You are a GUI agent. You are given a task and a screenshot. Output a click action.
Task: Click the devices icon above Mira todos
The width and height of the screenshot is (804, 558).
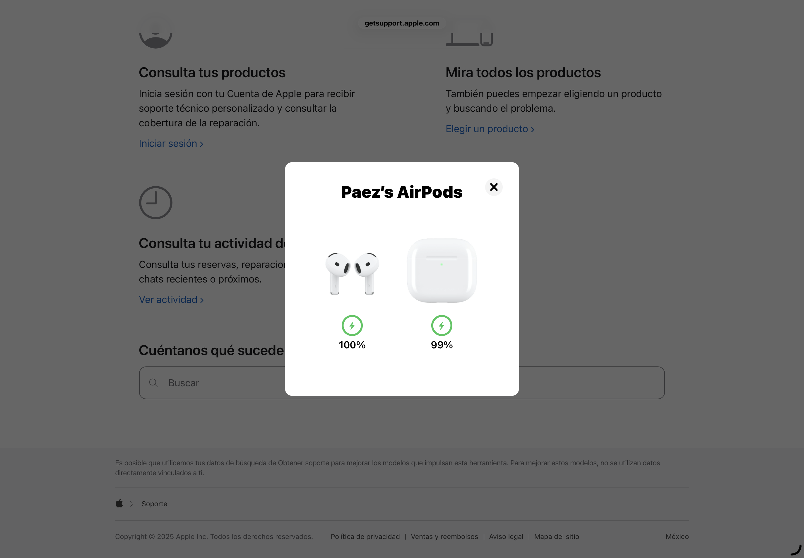click(x=469, y=35)
